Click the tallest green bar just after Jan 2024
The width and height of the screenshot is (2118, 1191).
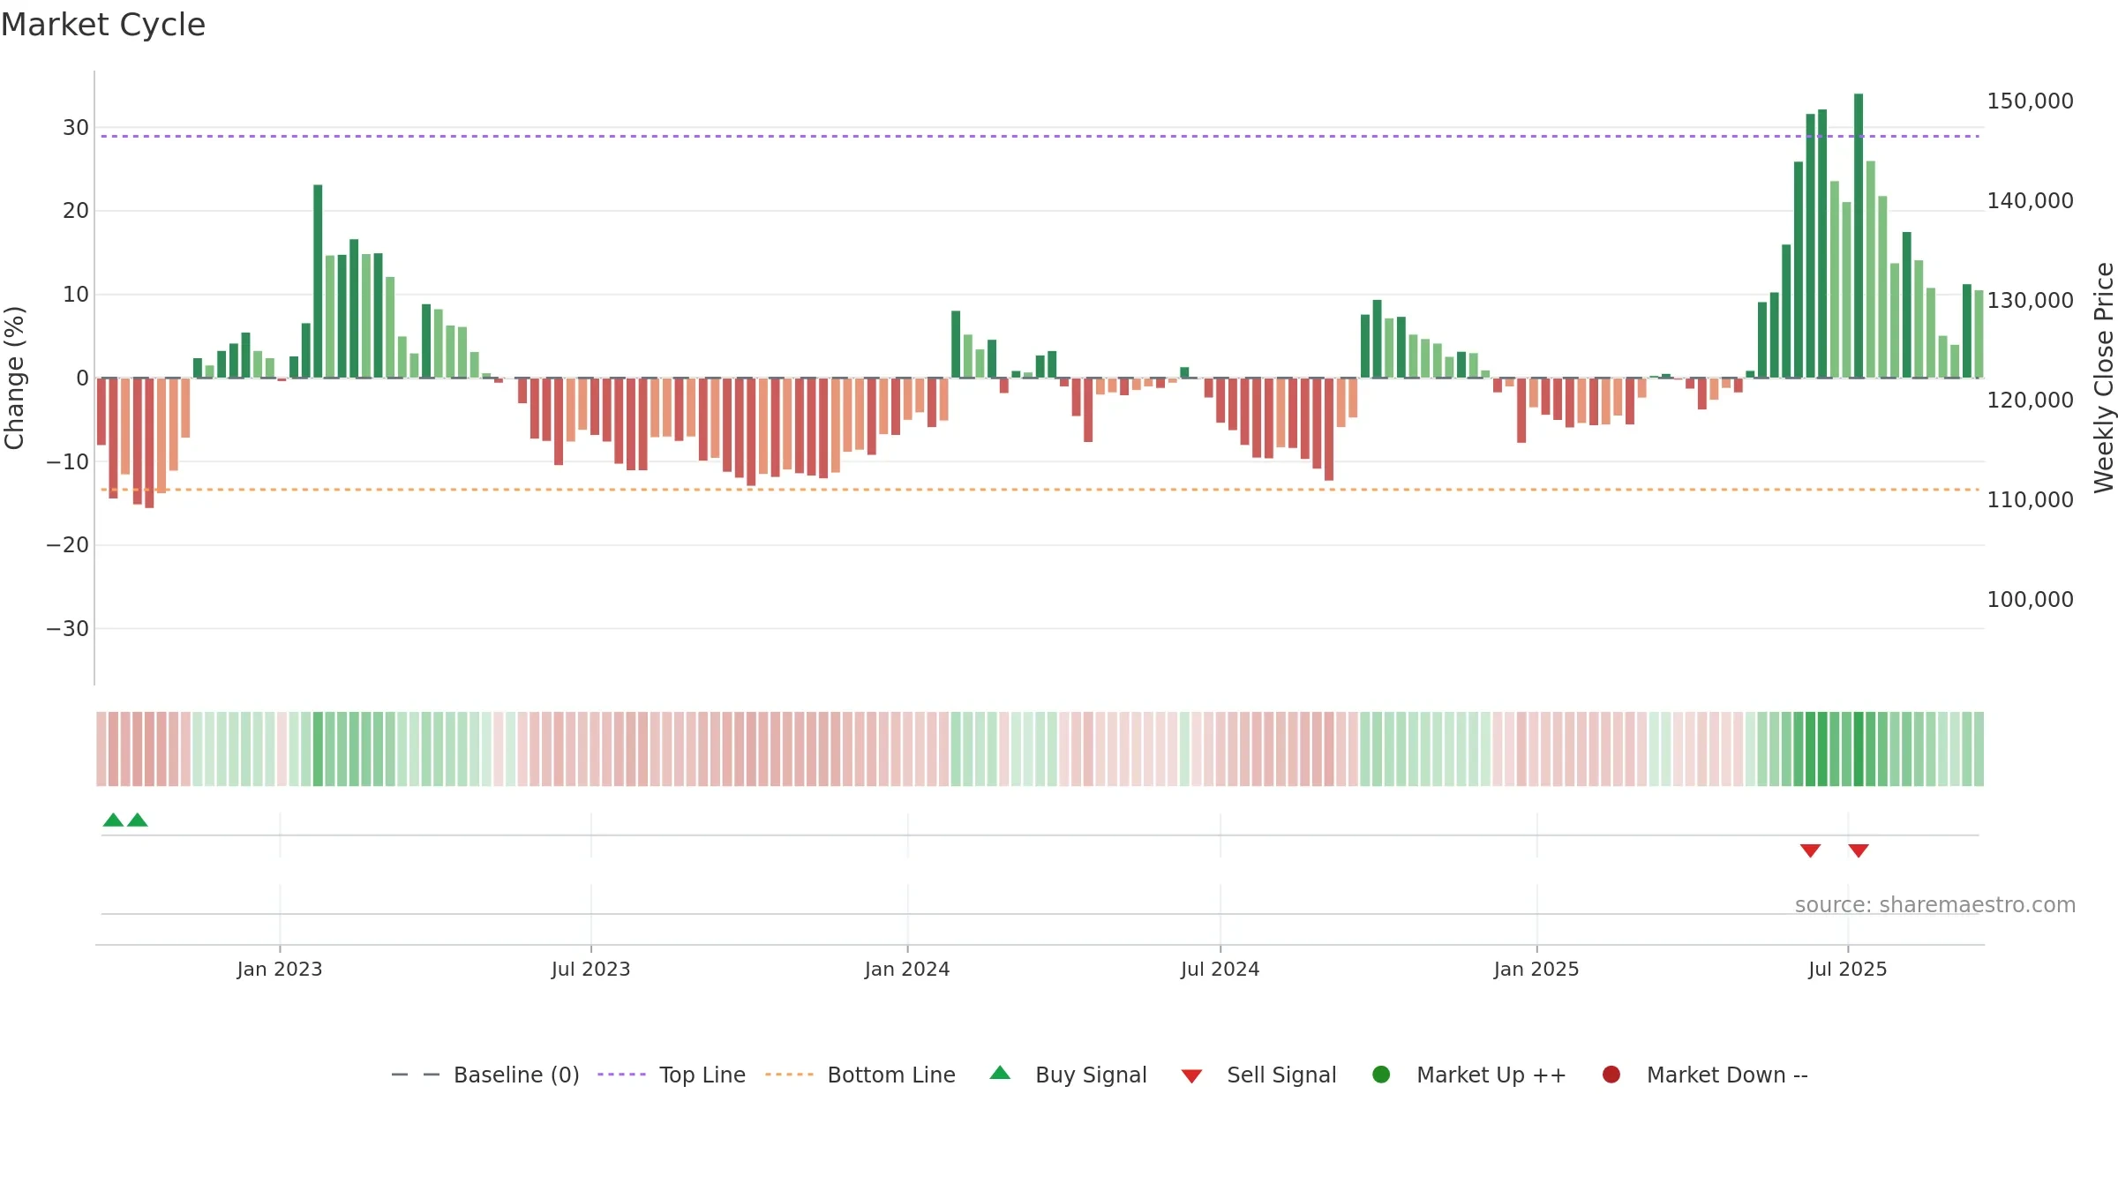point(956,344)
